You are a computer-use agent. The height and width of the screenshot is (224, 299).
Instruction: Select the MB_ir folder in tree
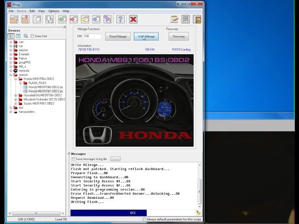click(x=22, y=67)
